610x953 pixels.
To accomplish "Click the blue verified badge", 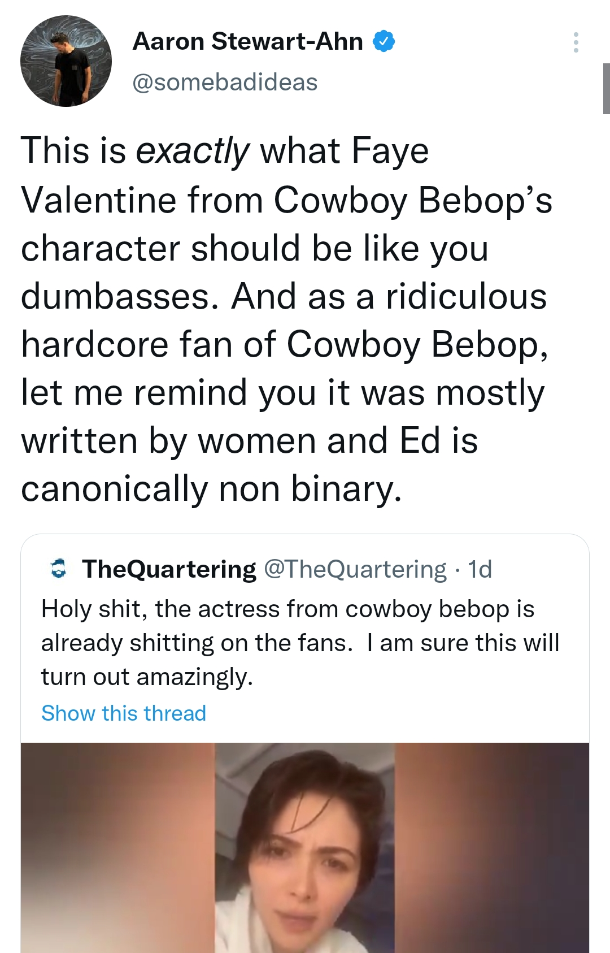I will coord(384,41).
